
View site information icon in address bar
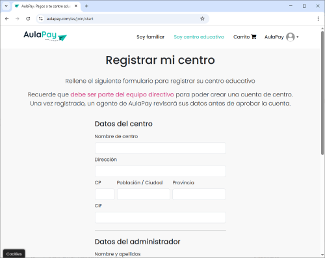click(41, 19)
